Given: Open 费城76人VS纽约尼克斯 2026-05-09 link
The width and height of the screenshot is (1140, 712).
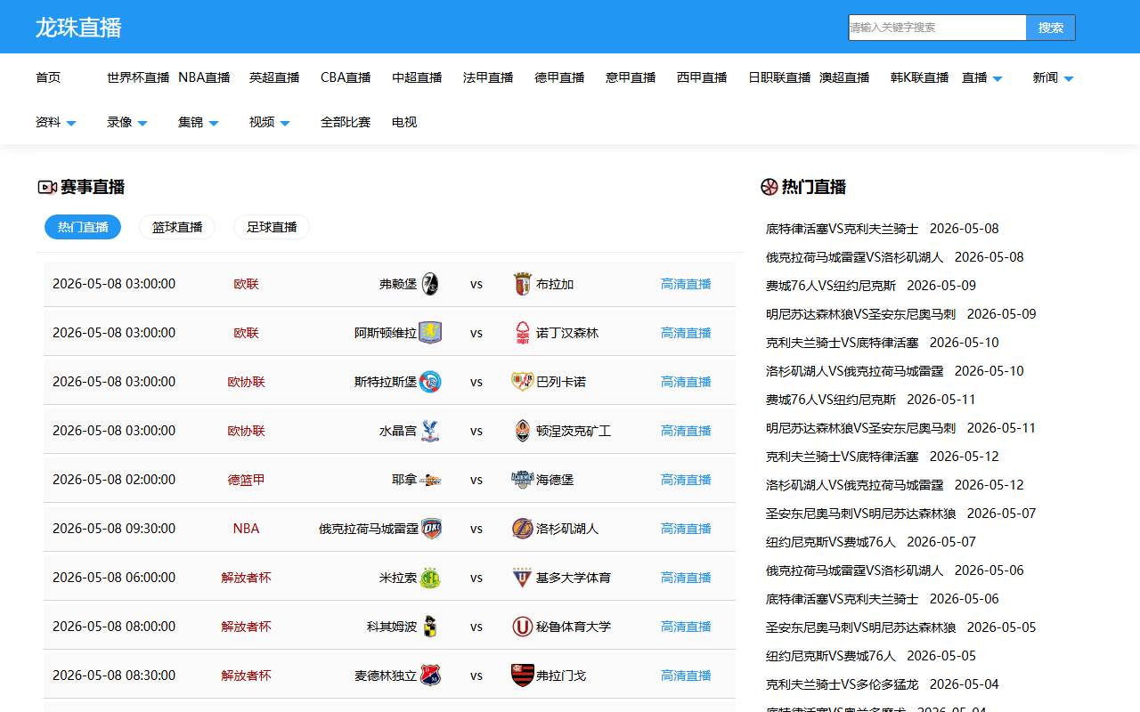Looking at the screenshot, I should 871,286.
